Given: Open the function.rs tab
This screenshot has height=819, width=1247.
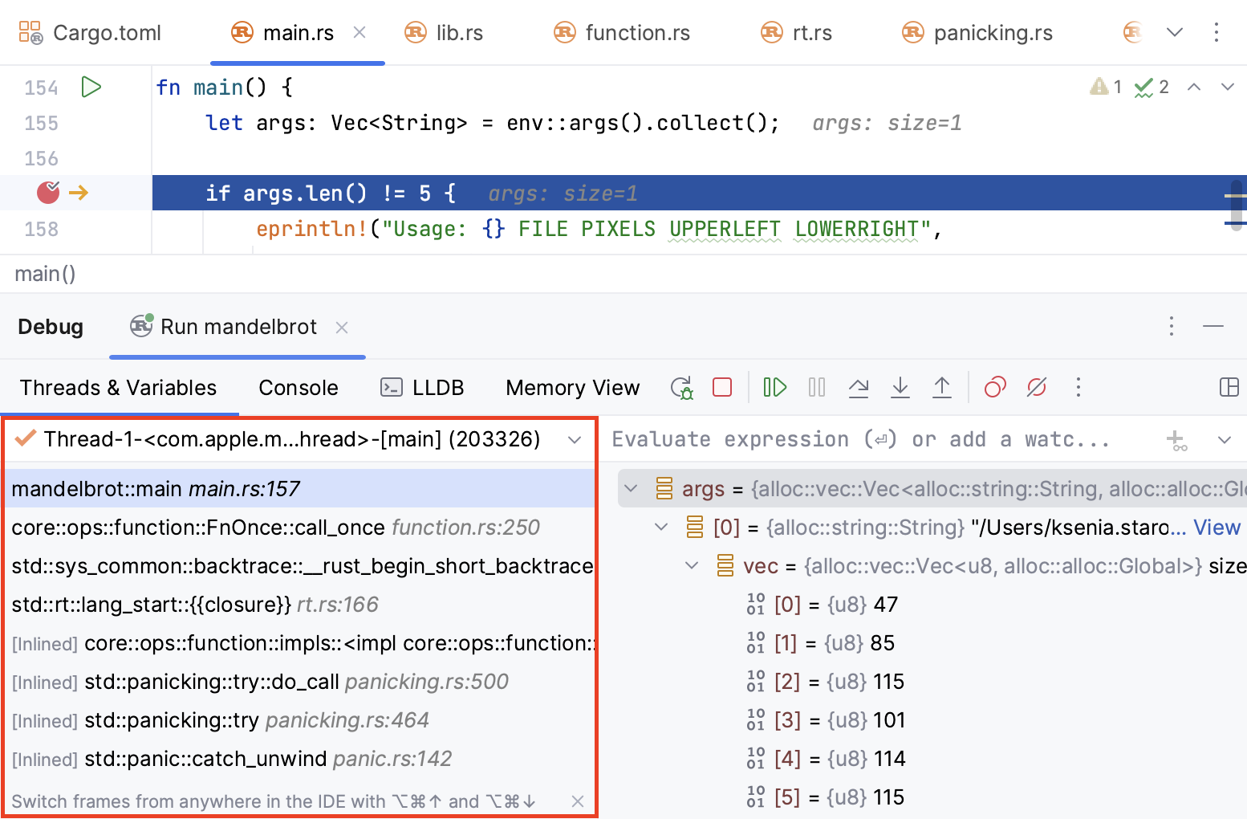Looking at the screenshot, I should [x=622, y=33].
